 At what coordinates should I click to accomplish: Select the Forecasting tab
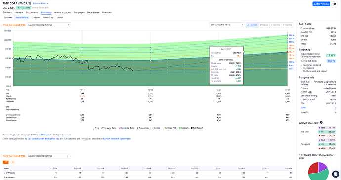coord(46,12)
